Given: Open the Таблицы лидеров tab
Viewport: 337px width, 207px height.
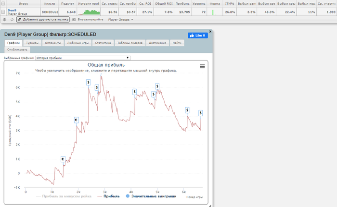Looking at the screenshot, I should 130,43.
